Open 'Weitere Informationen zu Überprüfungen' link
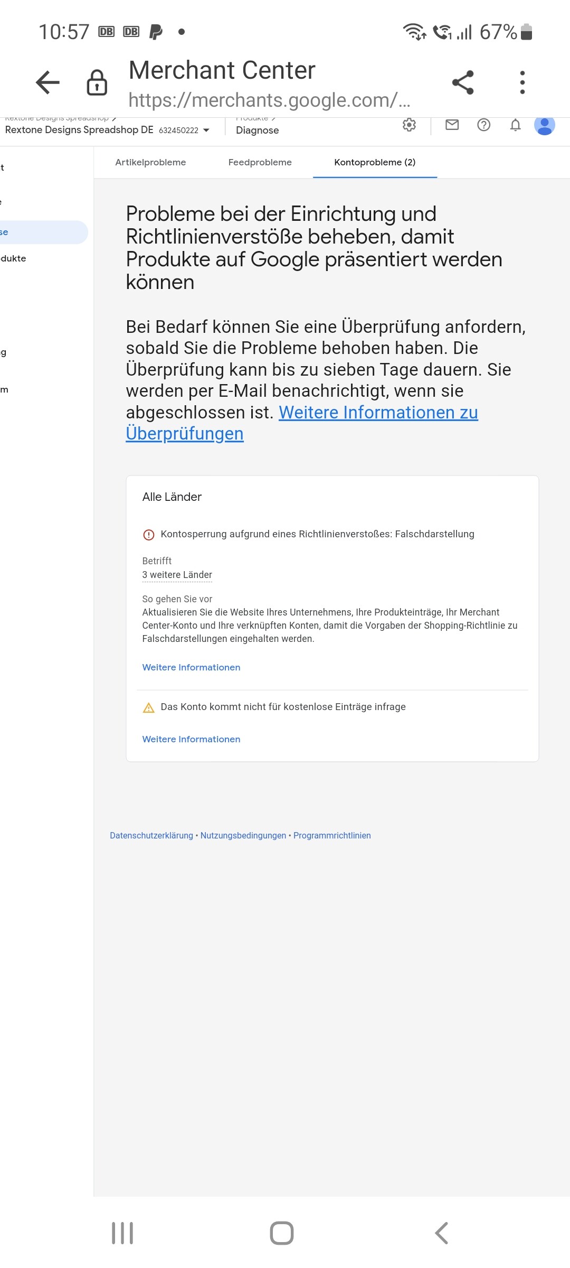This screenshot has height=1268, width=570. (x=377, y=413)
